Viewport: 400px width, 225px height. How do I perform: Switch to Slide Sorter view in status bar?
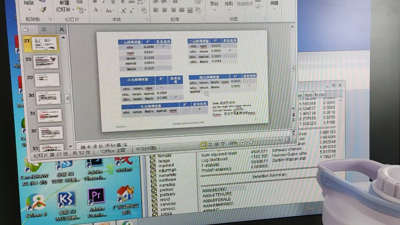tap(210, 144)
